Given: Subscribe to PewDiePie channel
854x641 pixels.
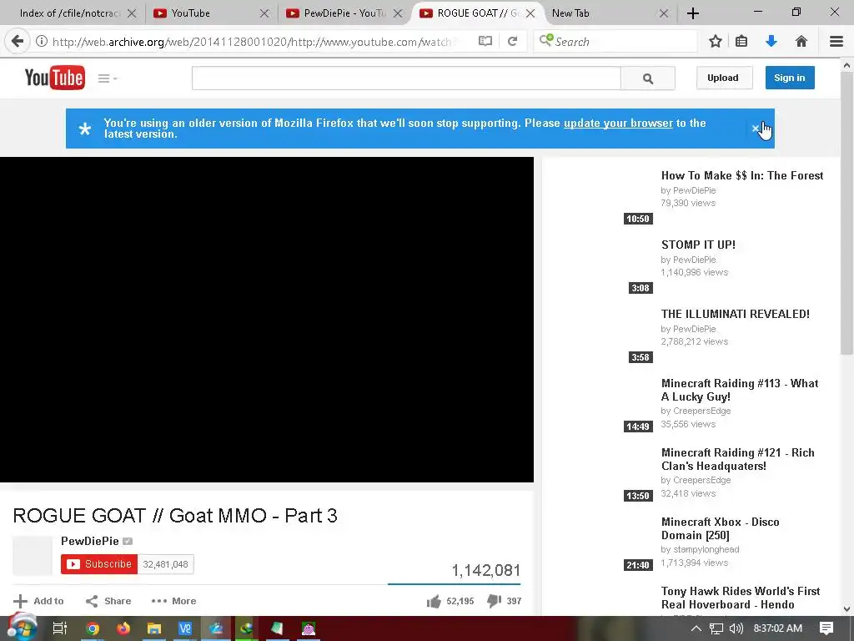Looking at the screenshot, I should click(x=99, y=564).
